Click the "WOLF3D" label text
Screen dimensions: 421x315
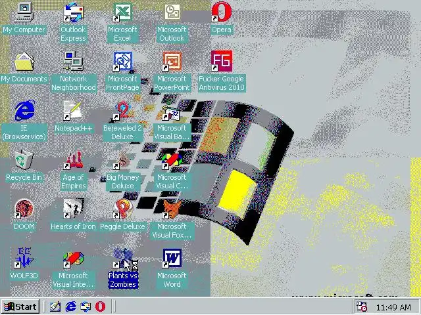(24, 276)
